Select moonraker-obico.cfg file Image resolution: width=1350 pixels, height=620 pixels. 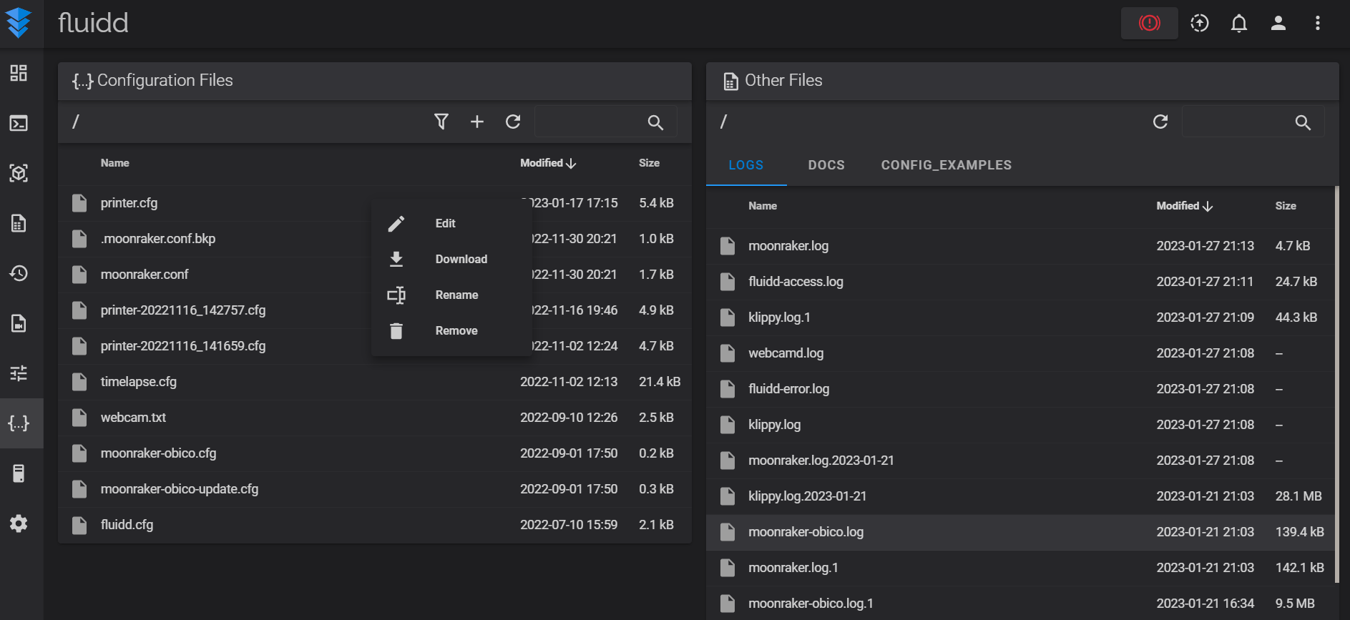tap(375, 453)
